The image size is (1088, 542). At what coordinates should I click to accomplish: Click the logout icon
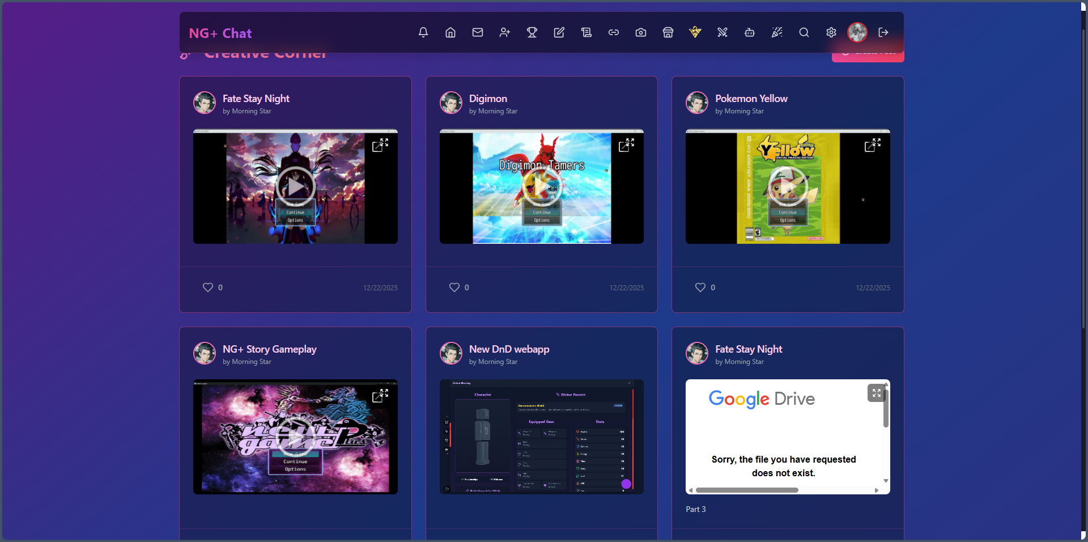click(883, 32)
